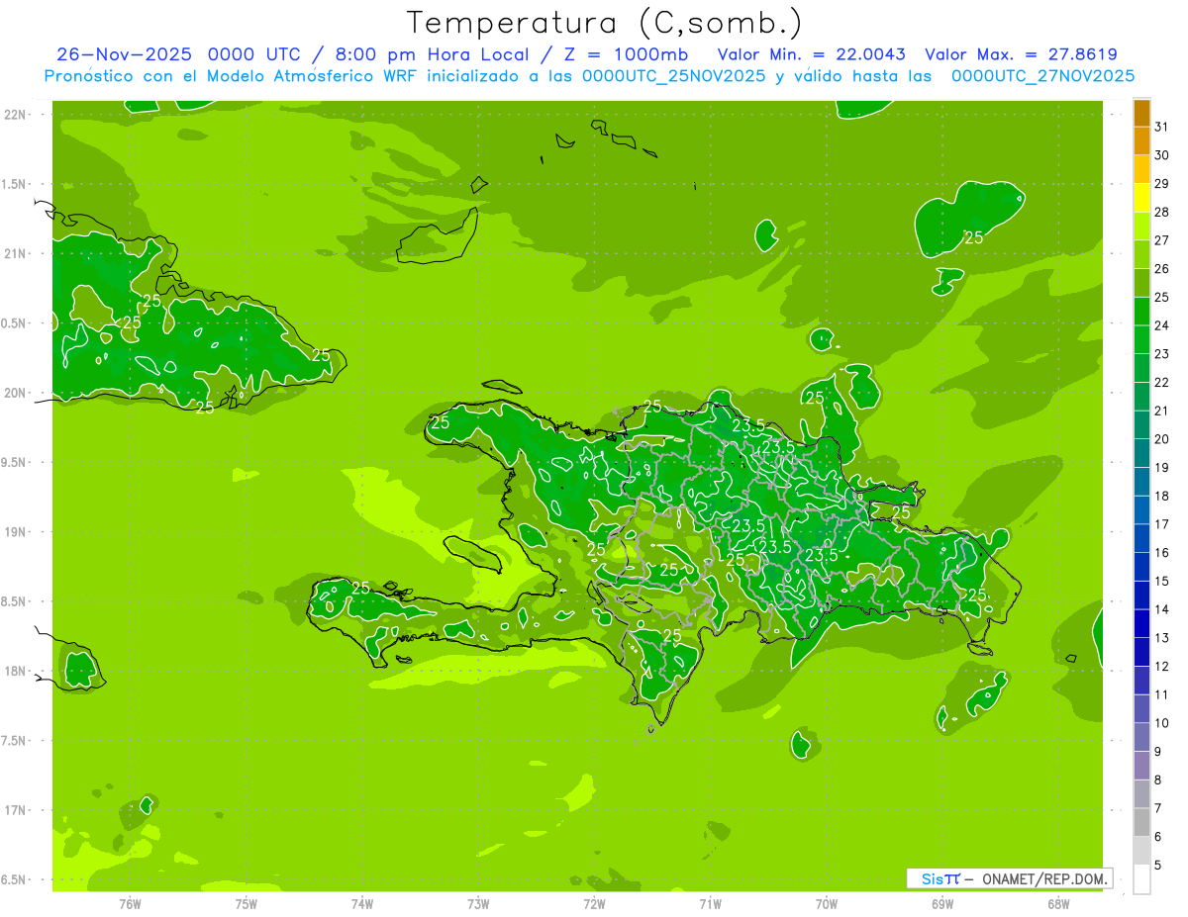Click the initialization time "0000UTC_25NOV2025"

(673, 76)
